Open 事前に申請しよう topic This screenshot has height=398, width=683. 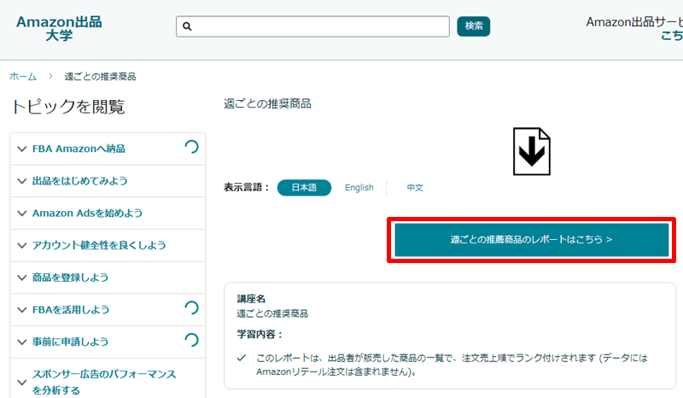(71, 342)
